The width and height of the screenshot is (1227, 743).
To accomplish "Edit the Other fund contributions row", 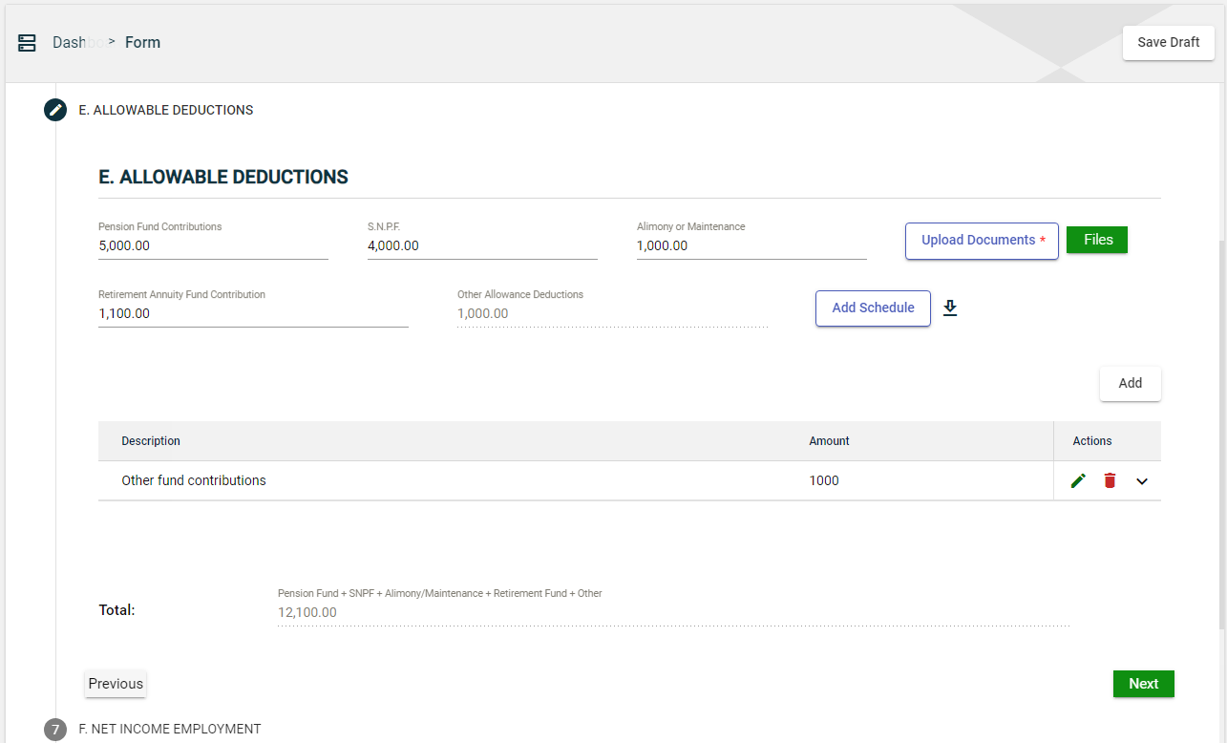I will point(1078,480).
